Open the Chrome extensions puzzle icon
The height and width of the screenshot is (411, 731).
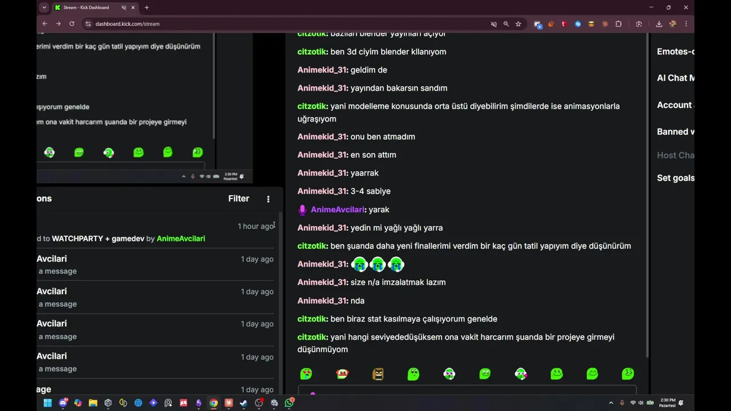[x=618, y=24]
